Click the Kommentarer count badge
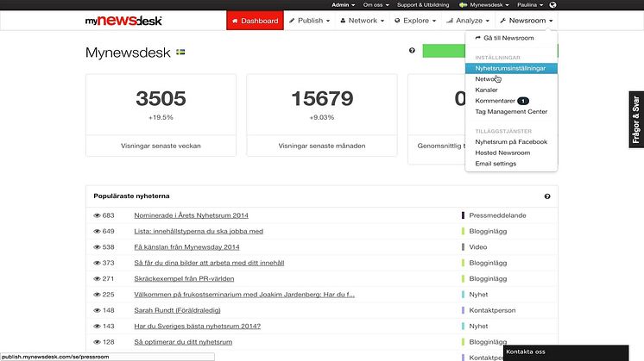 (x=523, y=101)
